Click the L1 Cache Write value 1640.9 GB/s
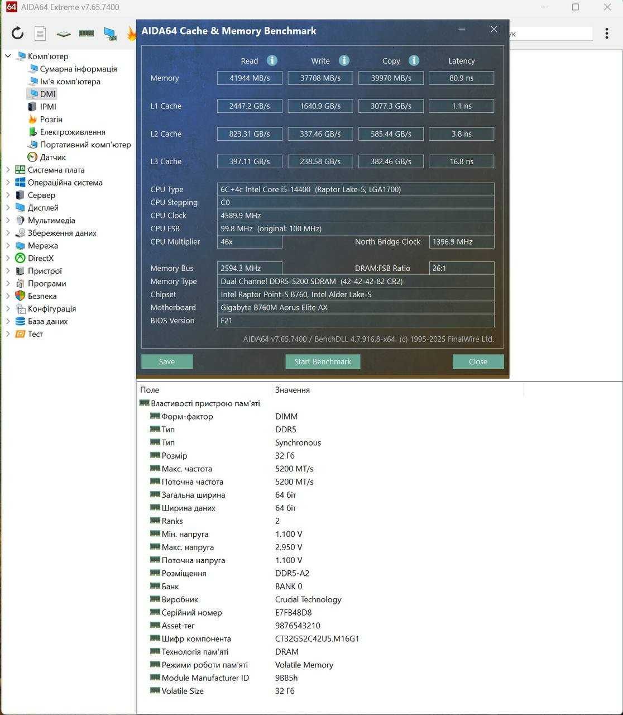The image size is (623, 715). point(320,106)
